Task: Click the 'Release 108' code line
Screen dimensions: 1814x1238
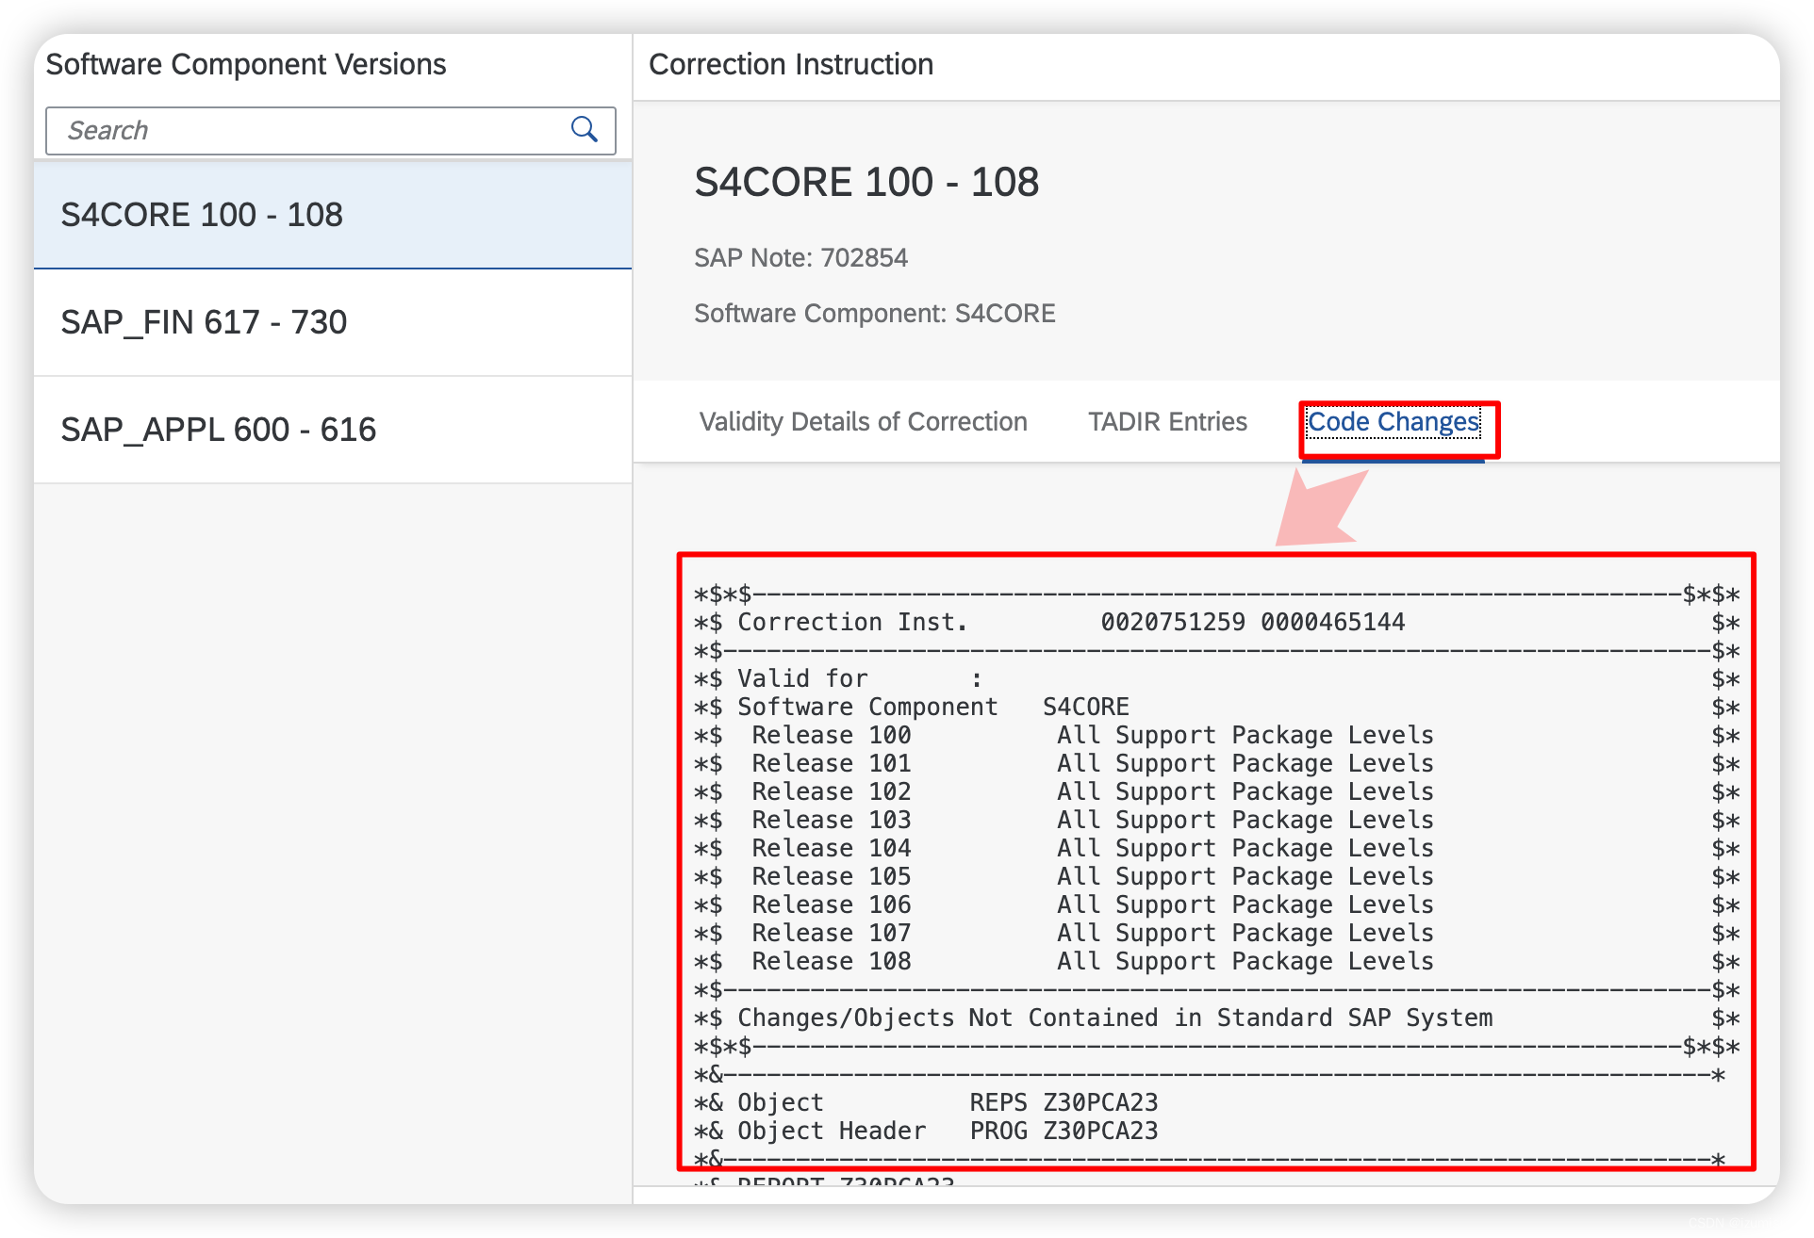Action: point(1216,961)
